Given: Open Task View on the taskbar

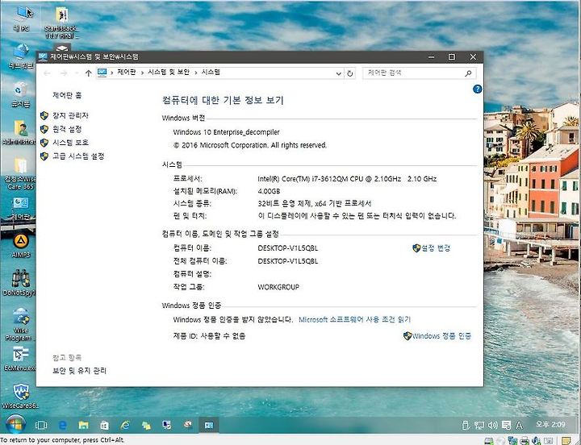Looking at the screenshot, I should click(x=41, y=426).
